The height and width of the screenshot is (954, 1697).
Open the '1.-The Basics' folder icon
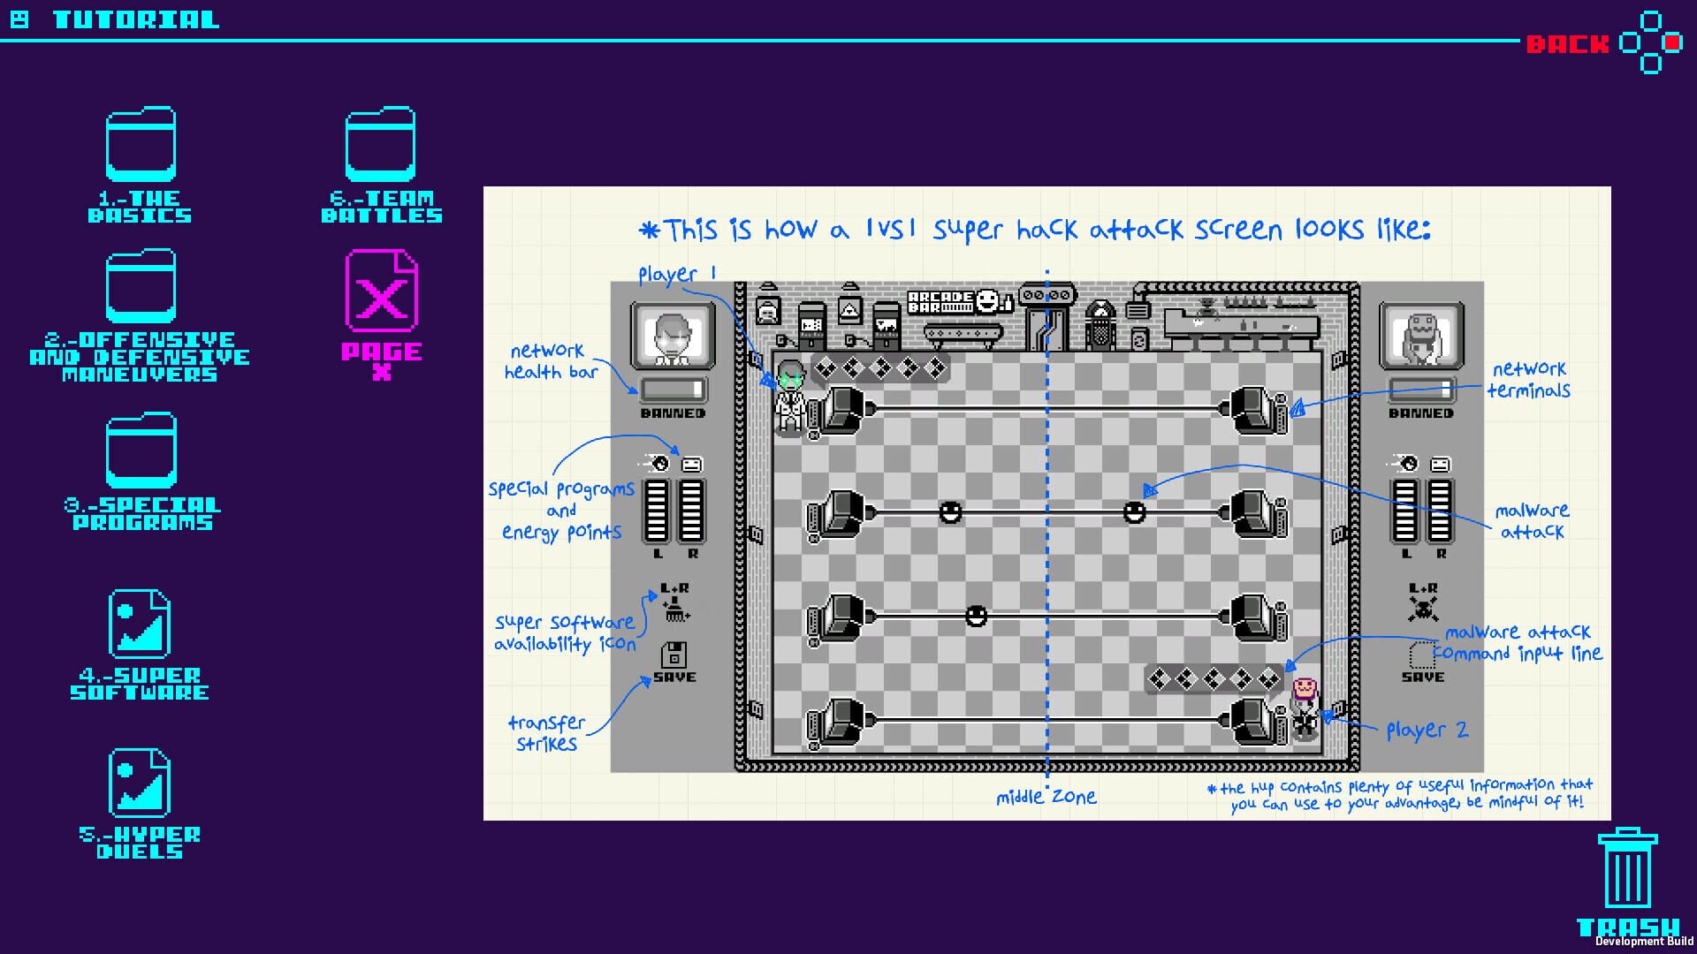coord(141,146)
